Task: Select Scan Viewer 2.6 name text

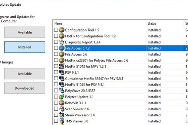Action: (77, 109)
